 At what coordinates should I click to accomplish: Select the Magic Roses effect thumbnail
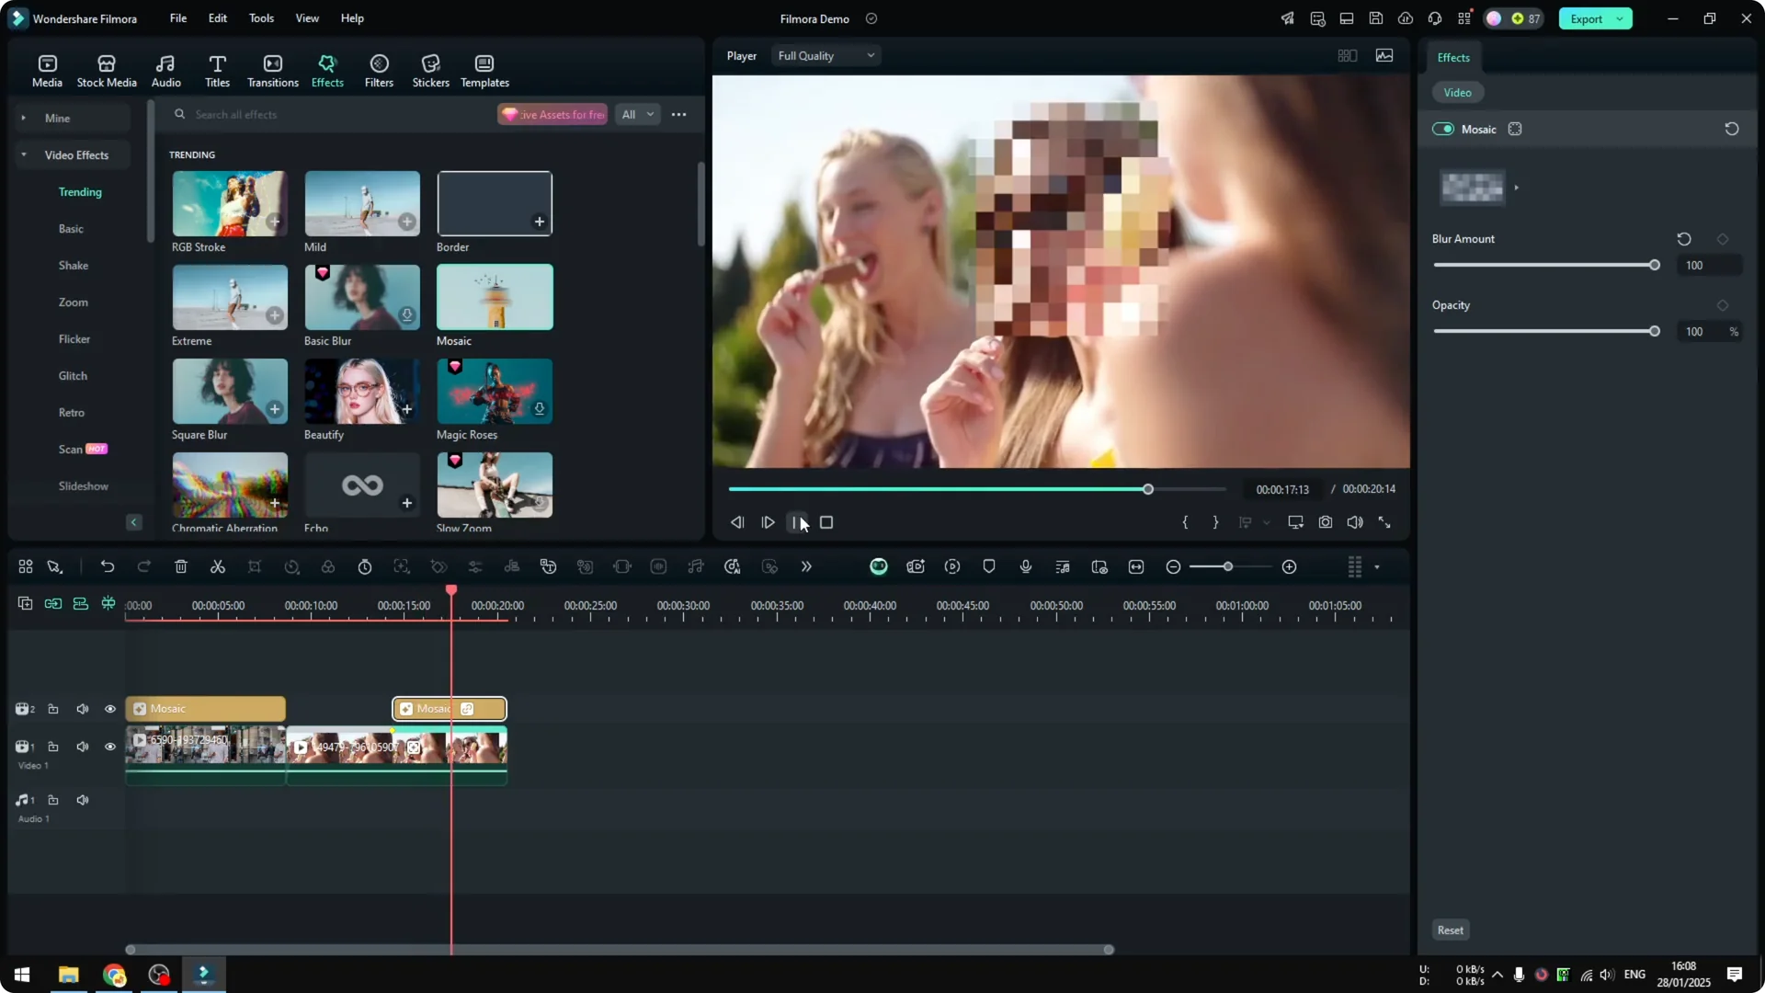pos(494,391)
